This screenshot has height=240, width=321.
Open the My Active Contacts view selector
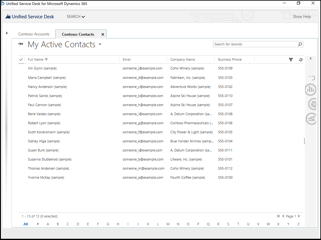(x=100, y=44)
